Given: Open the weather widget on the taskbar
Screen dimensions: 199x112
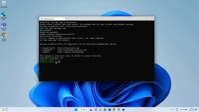Looking at the screenshot, I should 5,110.
